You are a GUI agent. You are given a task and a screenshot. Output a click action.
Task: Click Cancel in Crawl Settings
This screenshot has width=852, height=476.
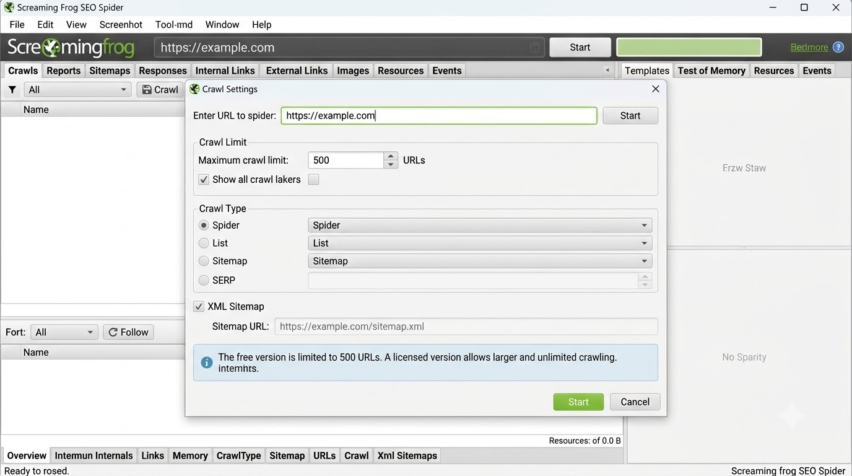[635, 402]
